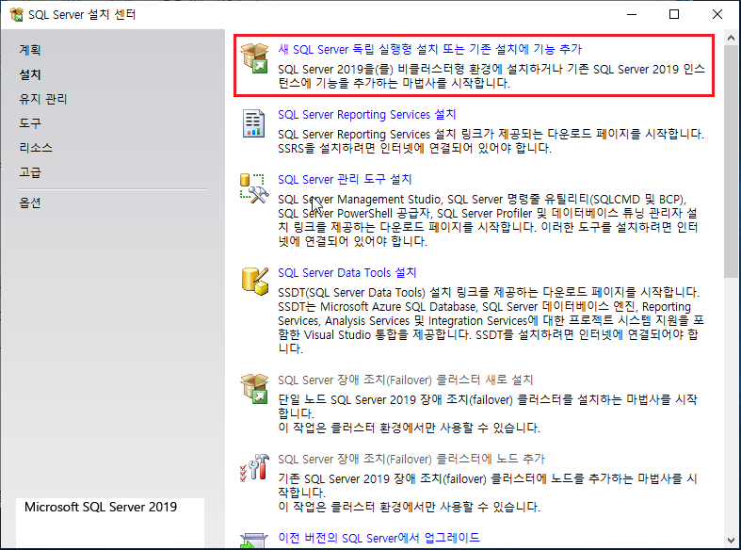
Task: Click the management tools hammer and wrench icon
Action: coord(254,188)
